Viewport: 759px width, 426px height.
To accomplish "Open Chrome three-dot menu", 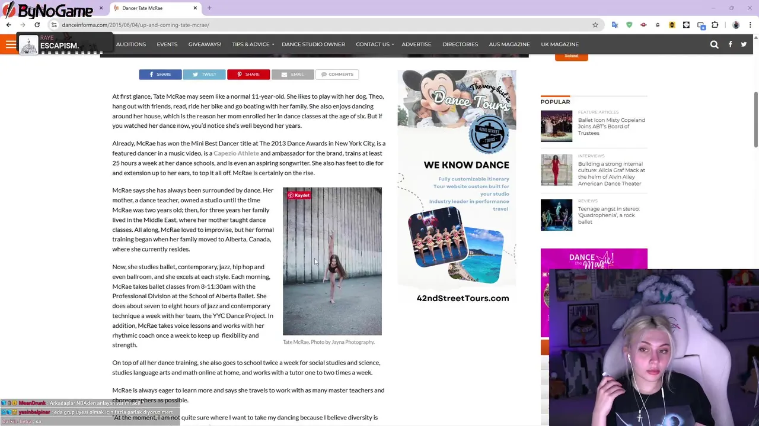I will (x=750, y=25).
